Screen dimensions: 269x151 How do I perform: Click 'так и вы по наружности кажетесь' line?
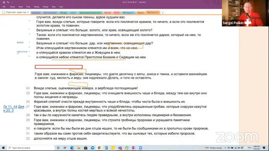113,115
